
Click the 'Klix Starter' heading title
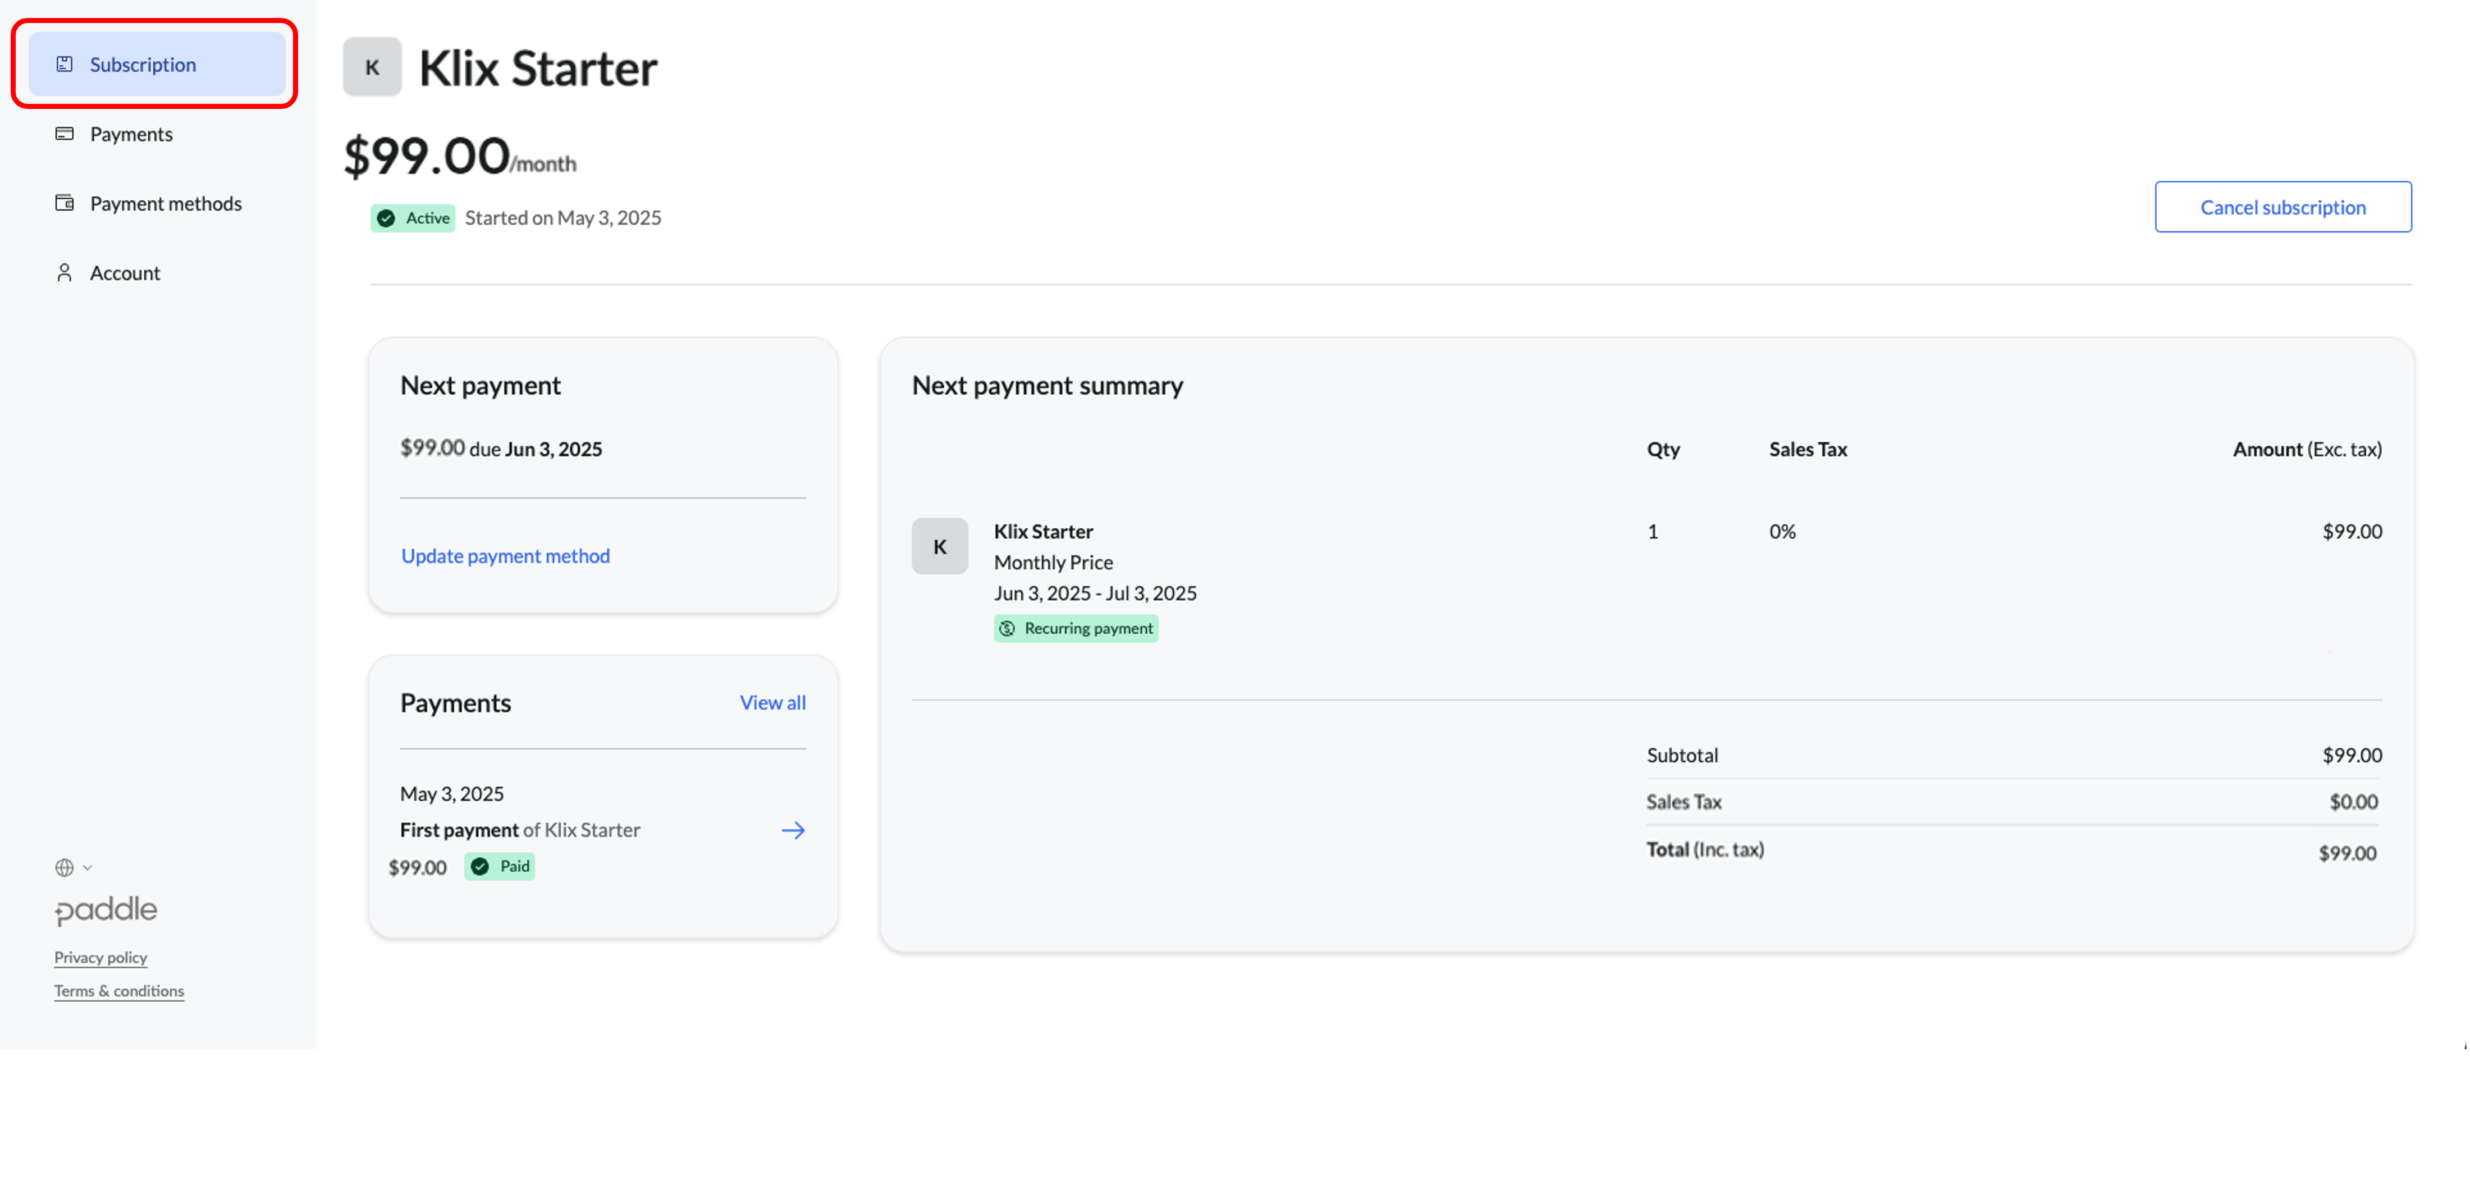tap(538, 68)
